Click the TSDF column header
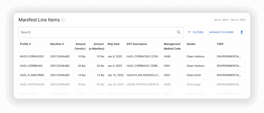 click(x=220, y=44)
